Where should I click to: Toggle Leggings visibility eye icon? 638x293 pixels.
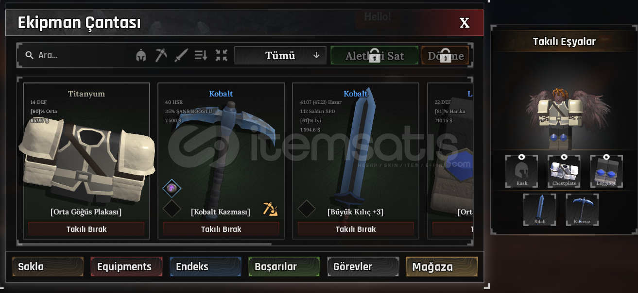606,157
